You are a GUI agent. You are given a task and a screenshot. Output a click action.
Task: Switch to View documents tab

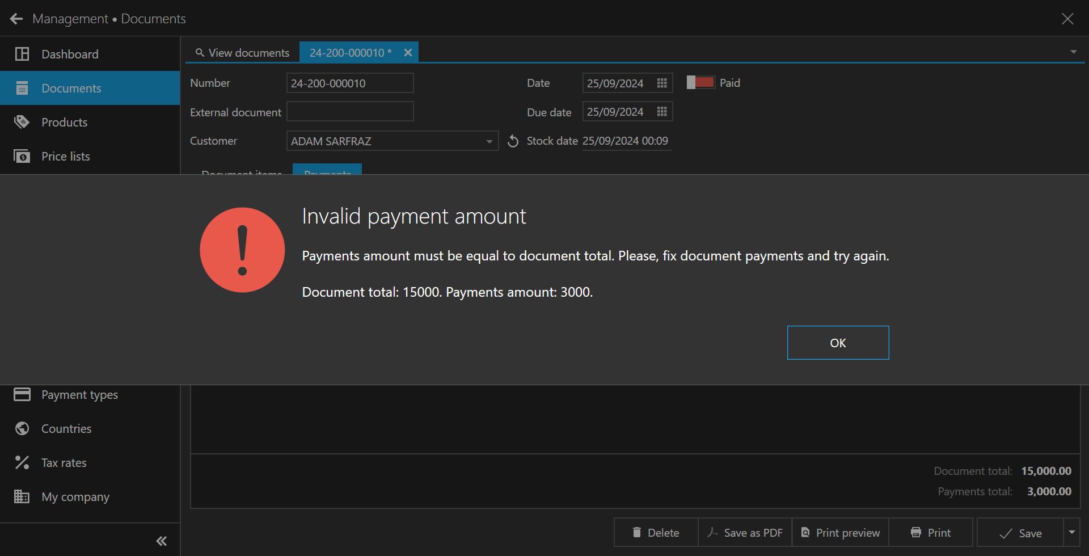(243, 53)
